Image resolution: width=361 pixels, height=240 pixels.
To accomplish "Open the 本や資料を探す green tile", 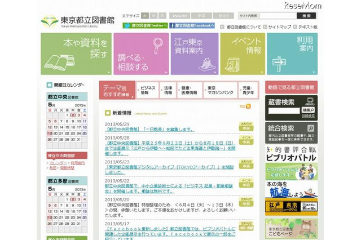I will pyautogui.click(x=76, y=54).
